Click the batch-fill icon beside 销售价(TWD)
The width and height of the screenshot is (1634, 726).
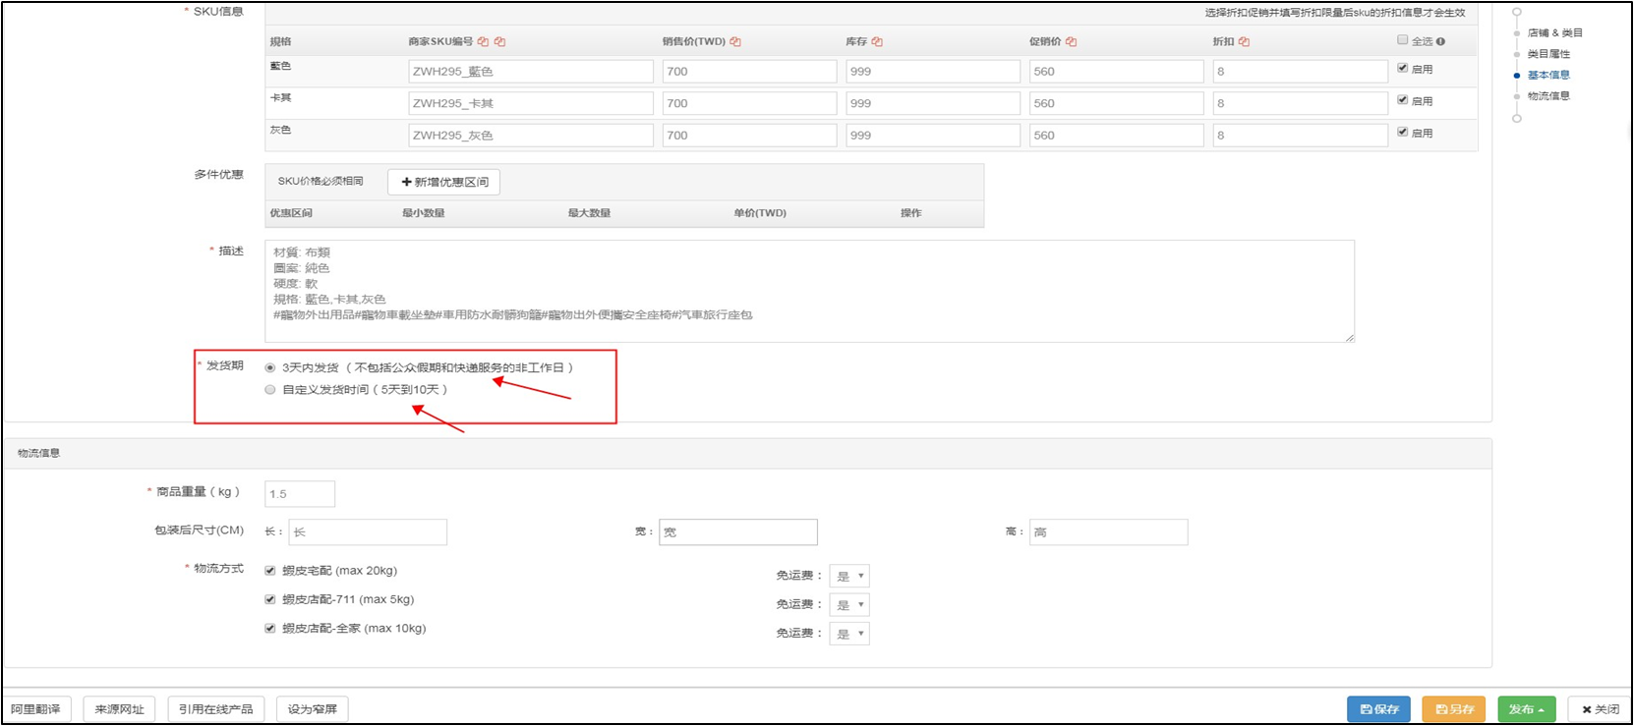[x=735, y=42]
